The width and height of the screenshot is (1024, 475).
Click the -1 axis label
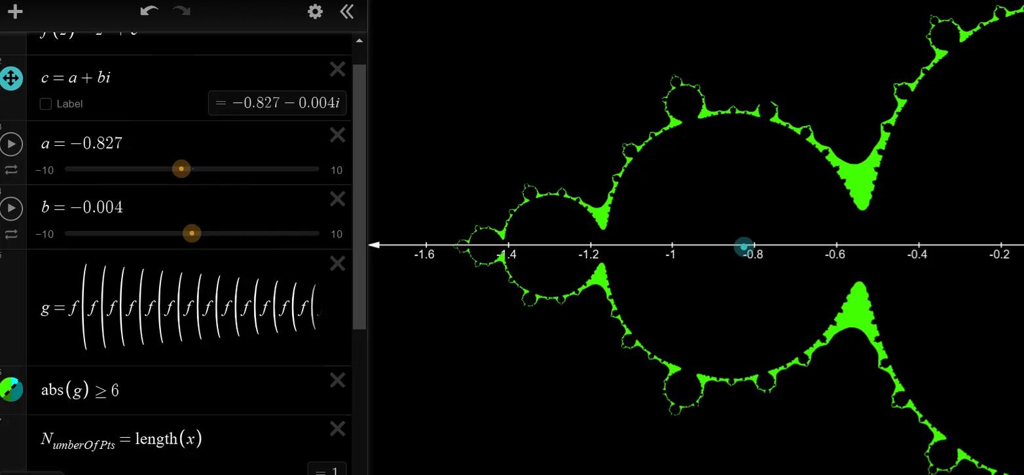670,255
